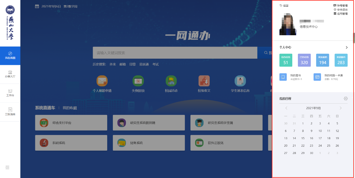Open the 个人邮箱申请 service icon
Image resolution: width=355 pixels, height=178 pixels.
click(102, 81)
